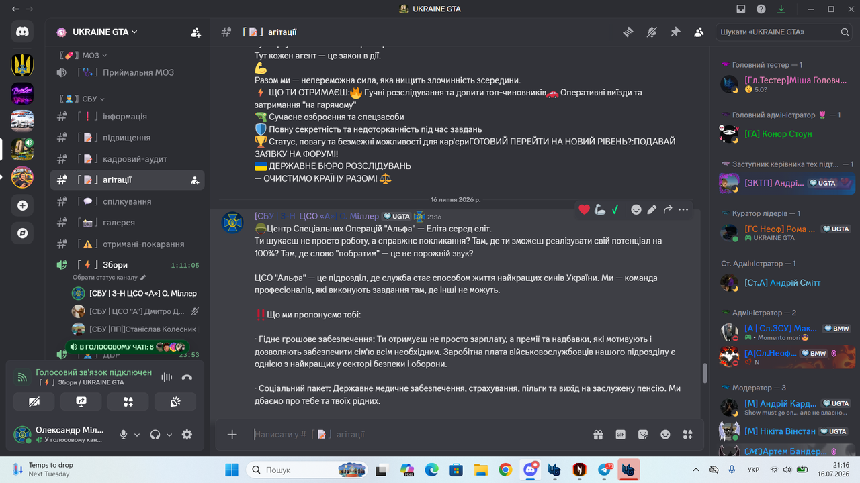
Task: Click the В ГОЛОСОВОМУ ЧАТІ: 8 pill
Action: click(127, 347)
